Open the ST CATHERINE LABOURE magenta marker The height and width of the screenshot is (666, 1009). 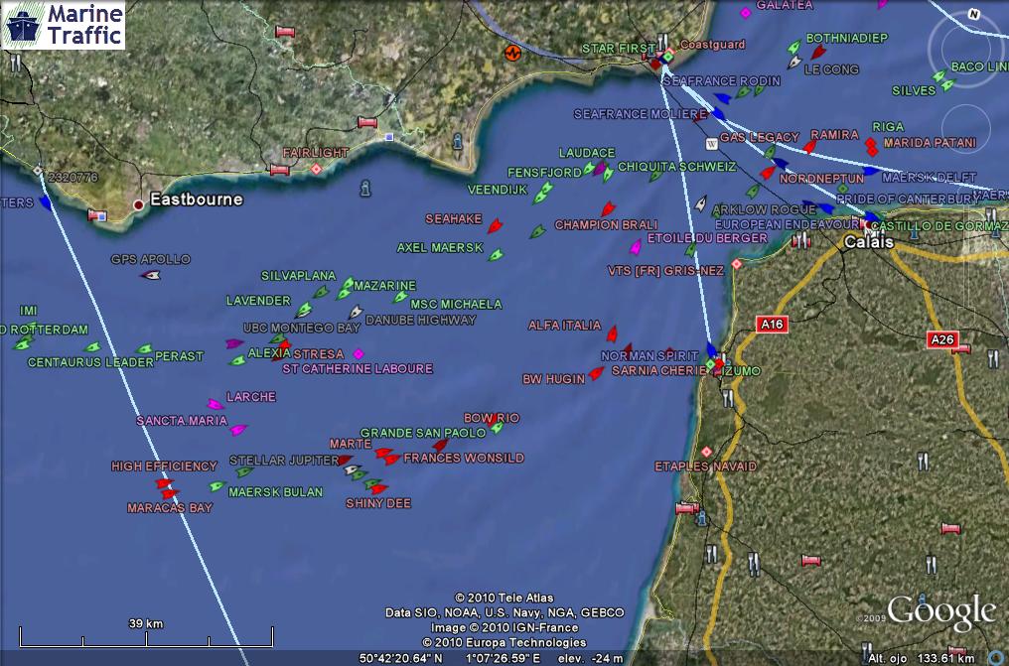click(x=359, y=354)
